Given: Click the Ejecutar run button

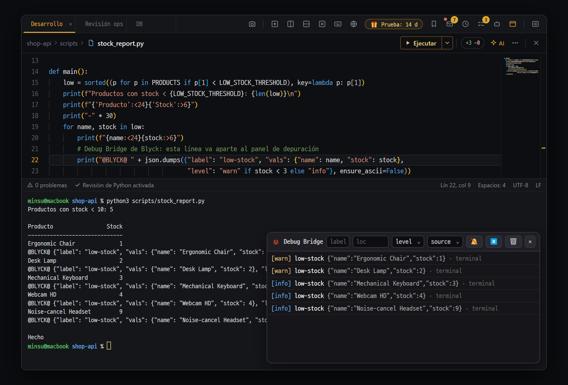Looking at the screenshot, I should pyautogui.click(x=421, y=43).
